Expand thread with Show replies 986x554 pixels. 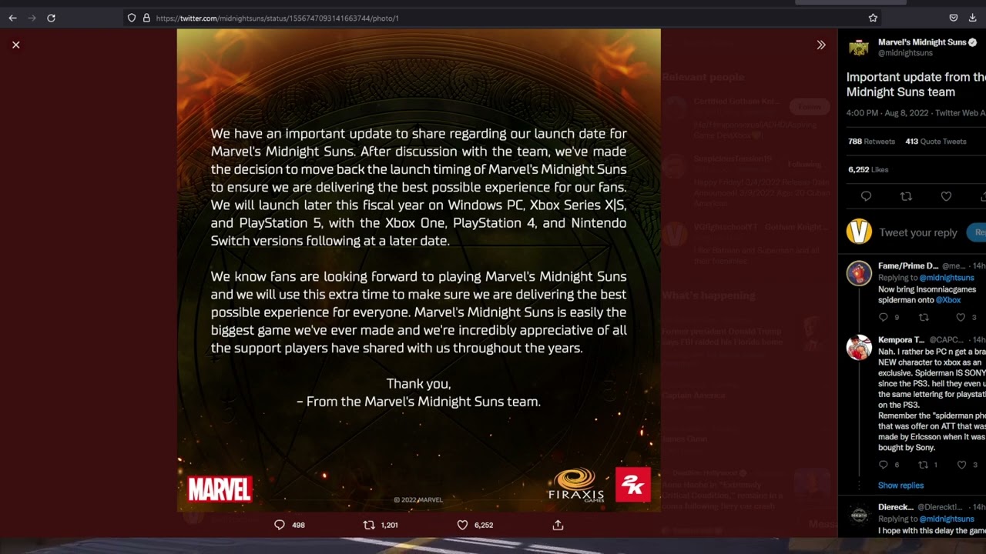pos(900,486)
